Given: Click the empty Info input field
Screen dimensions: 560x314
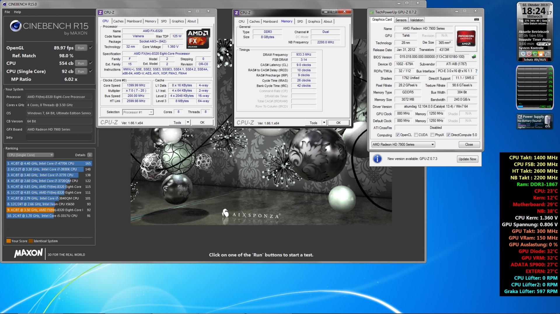Looking at the screenshot, I should (59, 138).
